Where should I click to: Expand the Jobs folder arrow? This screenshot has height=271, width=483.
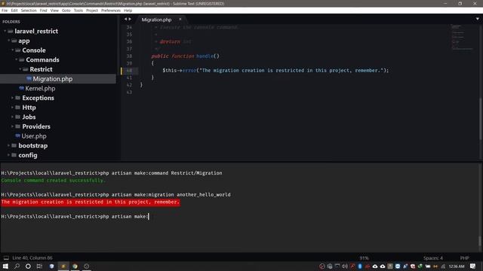[x=12, y=117]
